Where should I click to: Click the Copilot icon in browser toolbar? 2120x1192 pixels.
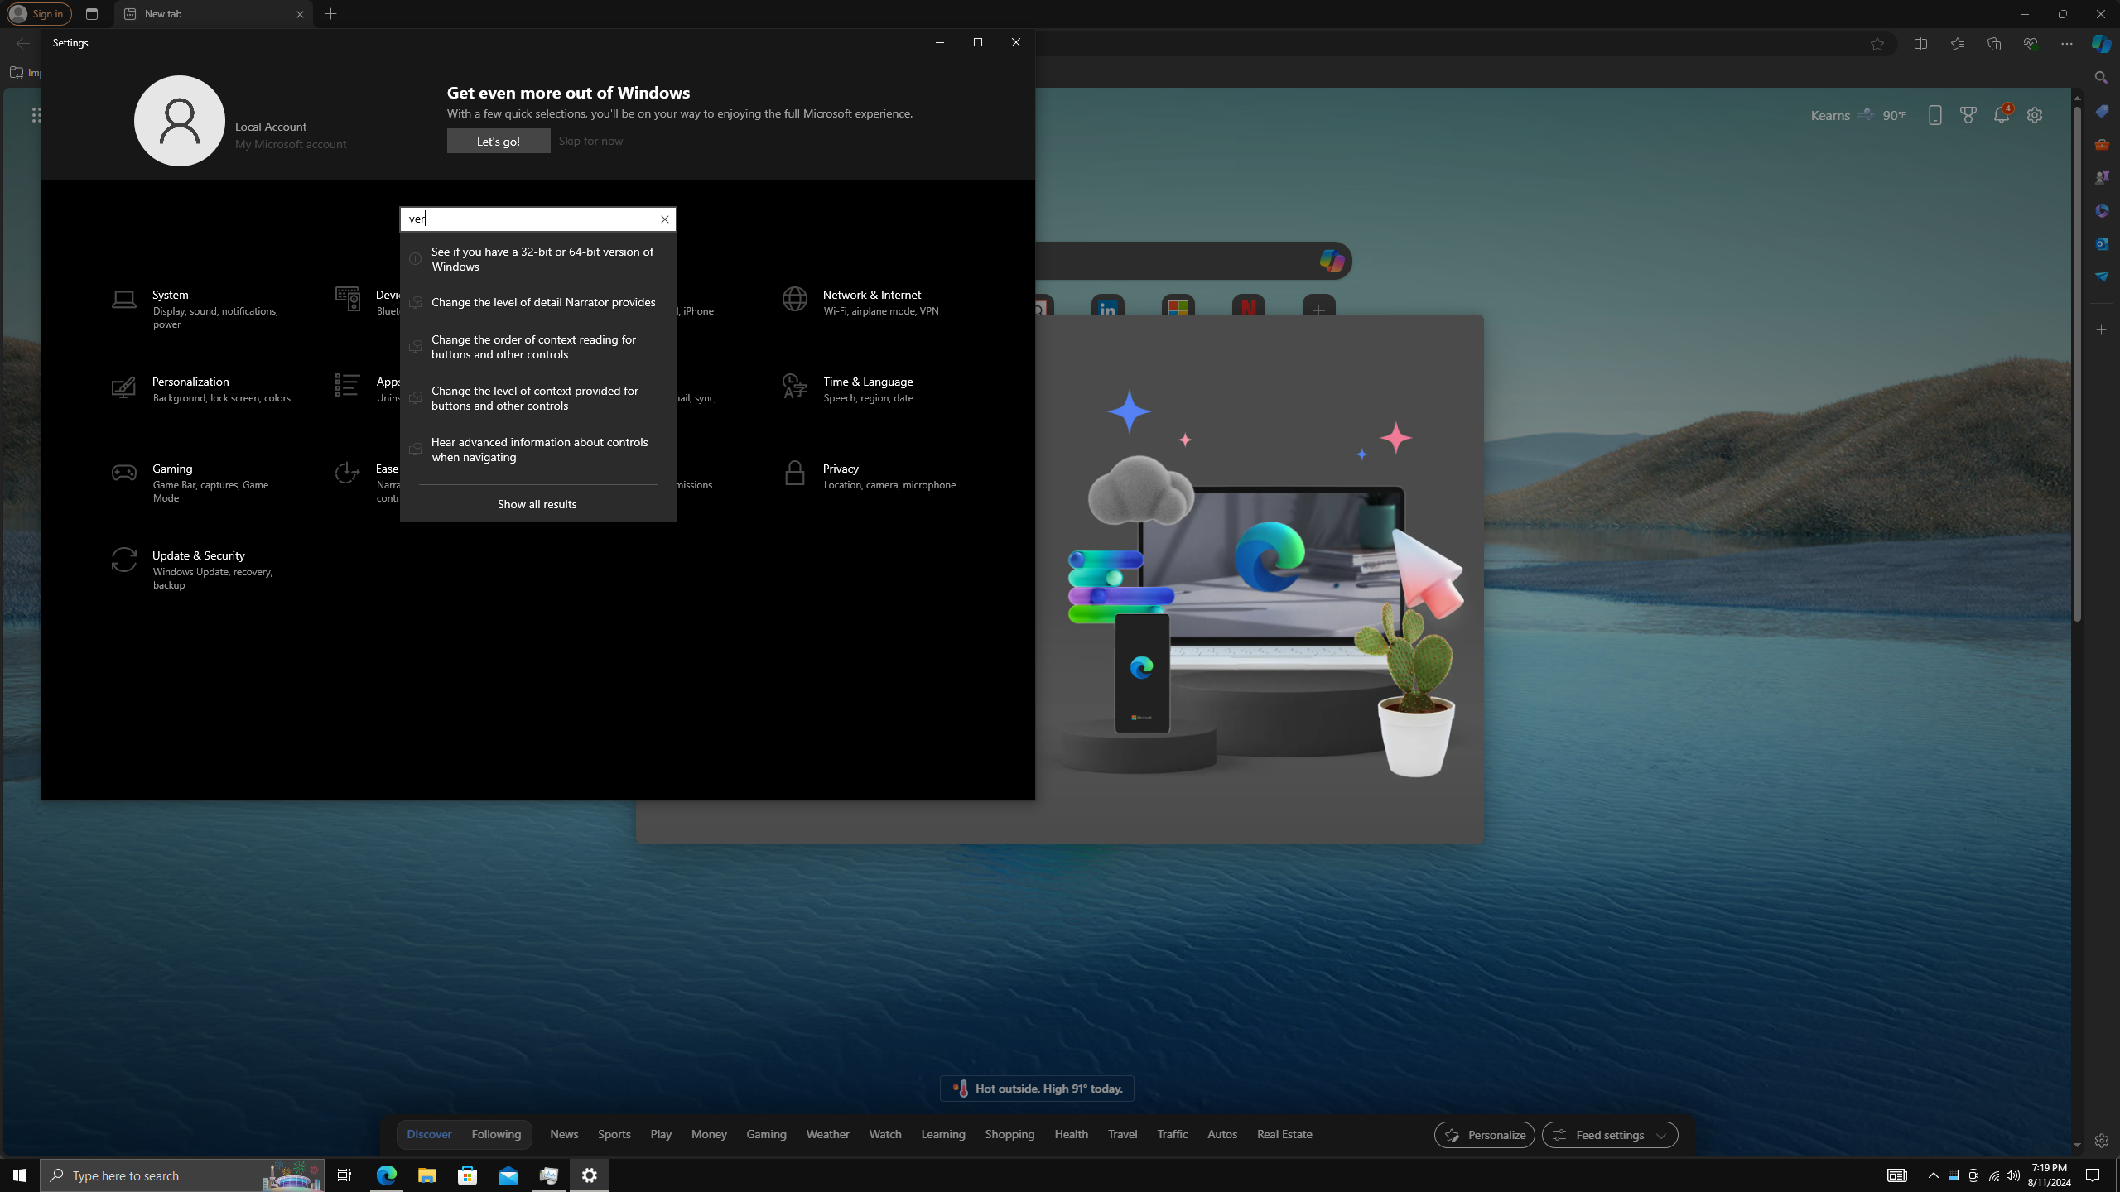pyautogui.click(x=2101, y=44)
